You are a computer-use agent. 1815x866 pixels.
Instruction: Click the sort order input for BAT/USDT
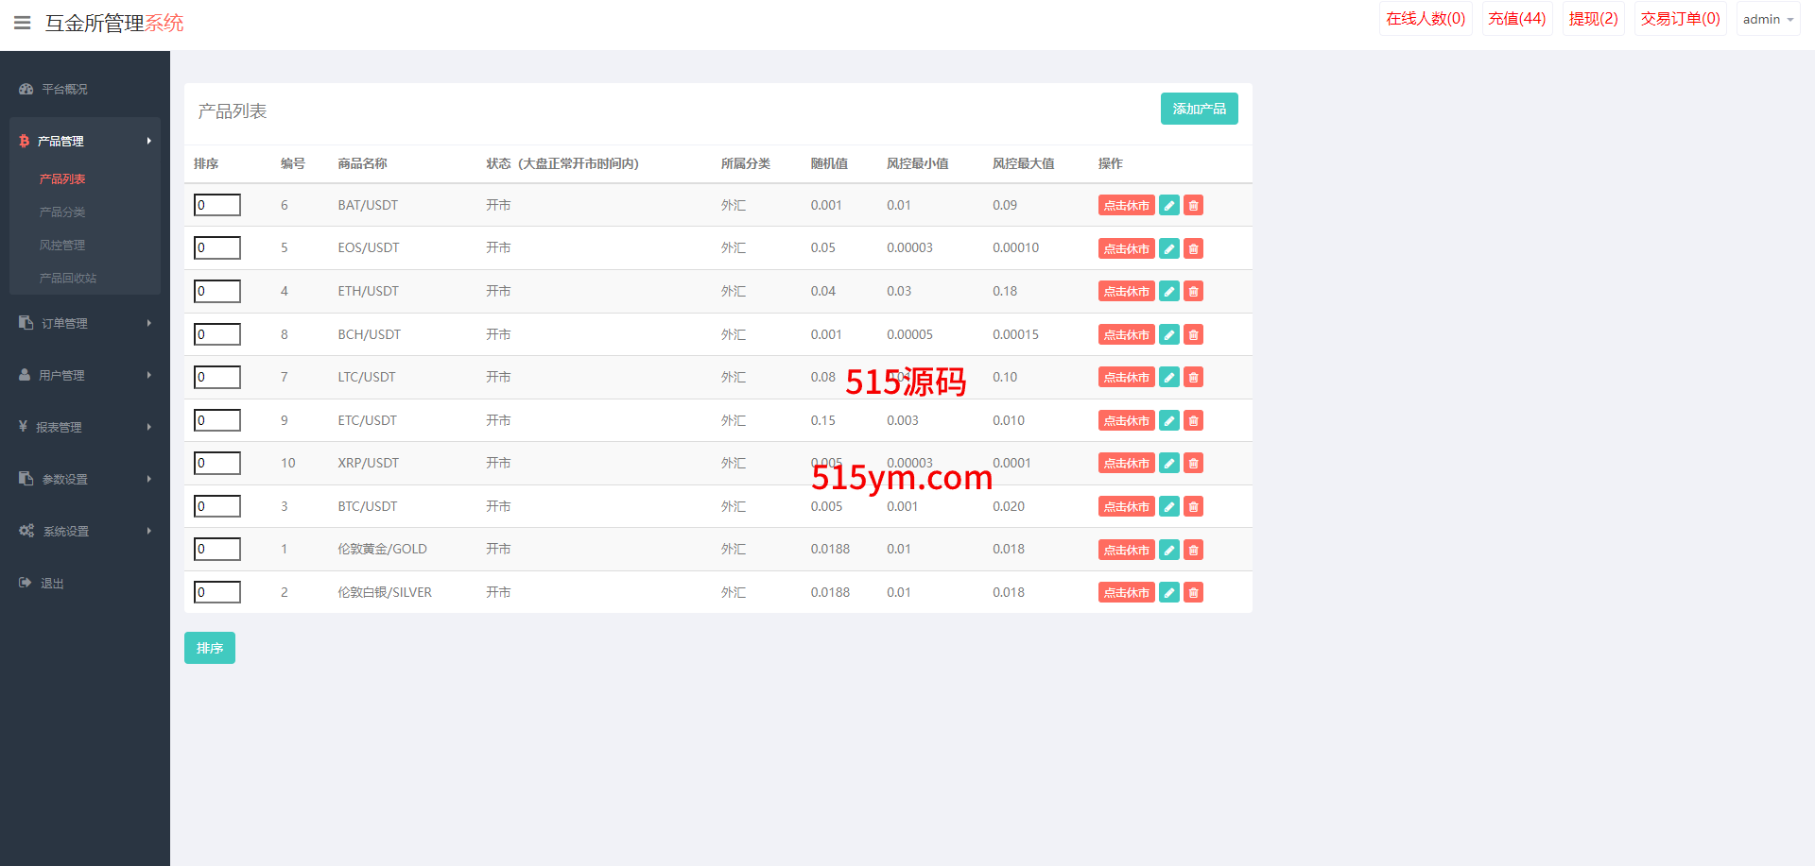point(217,205)
